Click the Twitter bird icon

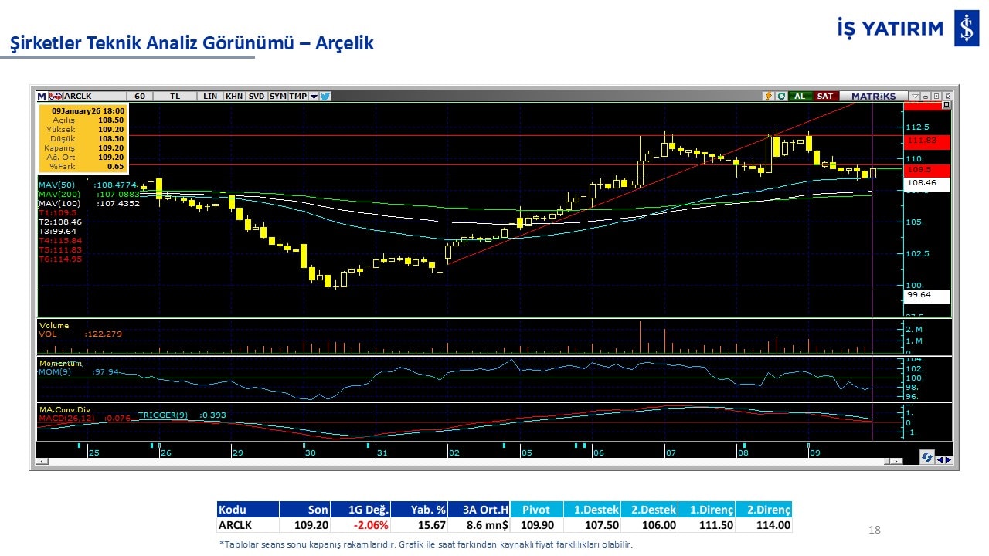[x=325, y=97]
